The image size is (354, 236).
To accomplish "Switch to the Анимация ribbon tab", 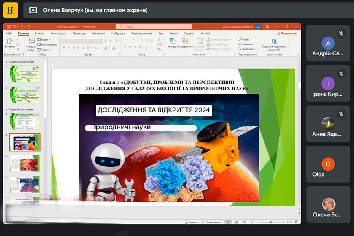I will [98, 33].
